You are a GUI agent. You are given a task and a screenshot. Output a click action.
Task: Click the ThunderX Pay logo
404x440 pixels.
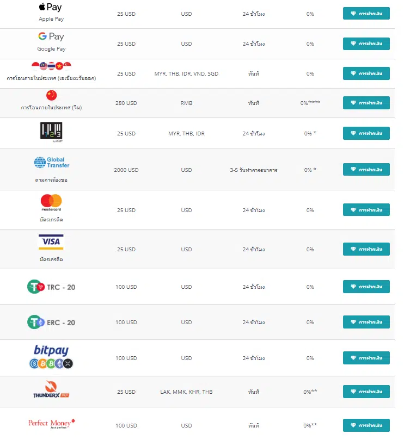51,389
